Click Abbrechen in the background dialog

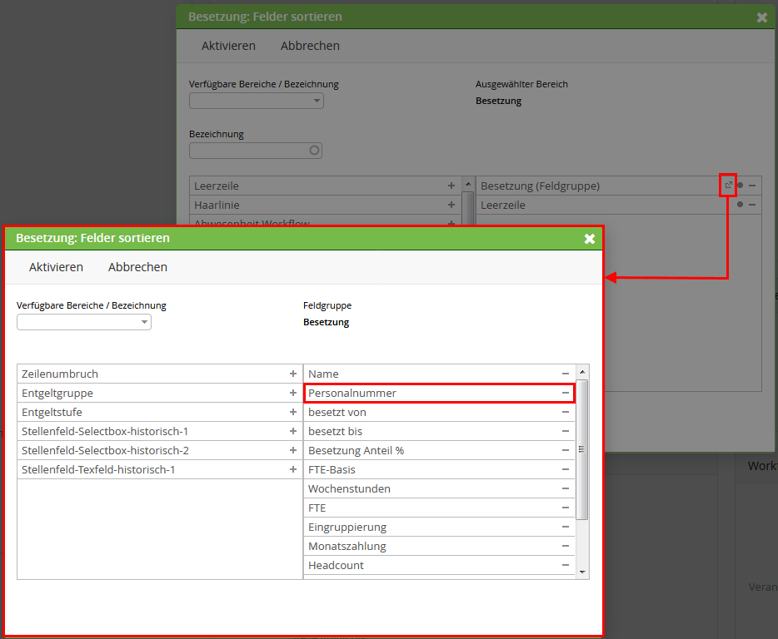point(310,46)
